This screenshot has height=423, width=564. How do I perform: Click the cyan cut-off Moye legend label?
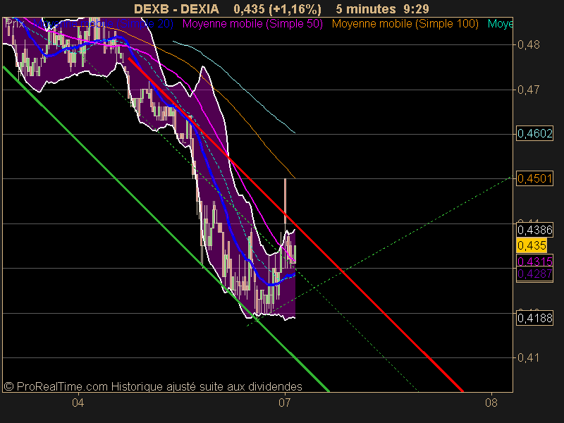[500, 24]
